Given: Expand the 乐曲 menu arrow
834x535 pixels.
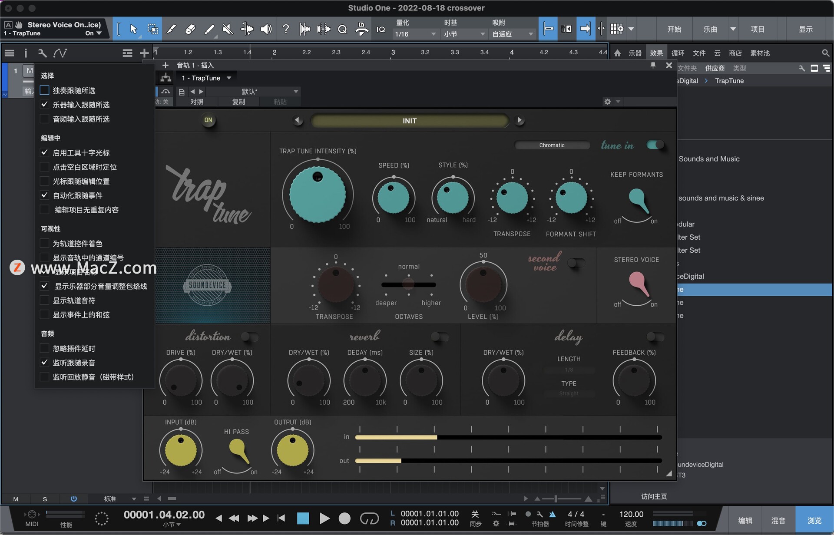Looking at the screenshot, I should [x=733, y=29].
